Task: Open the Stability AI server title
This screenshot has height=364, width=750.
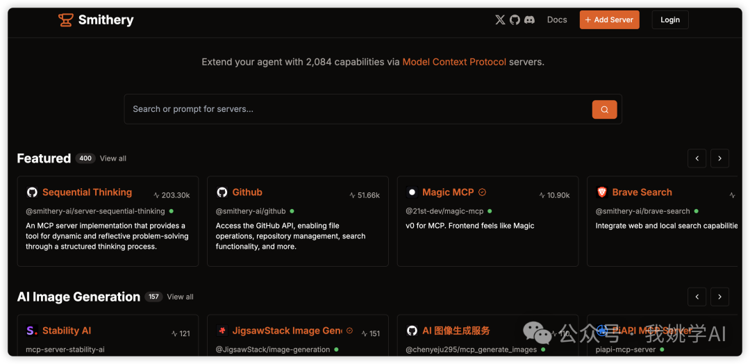Action: pos(67,331)
